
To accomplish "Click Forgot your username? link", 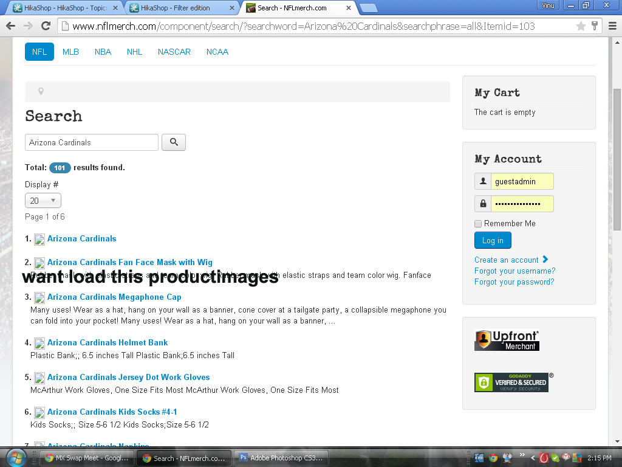I will (x=514, y=271).
